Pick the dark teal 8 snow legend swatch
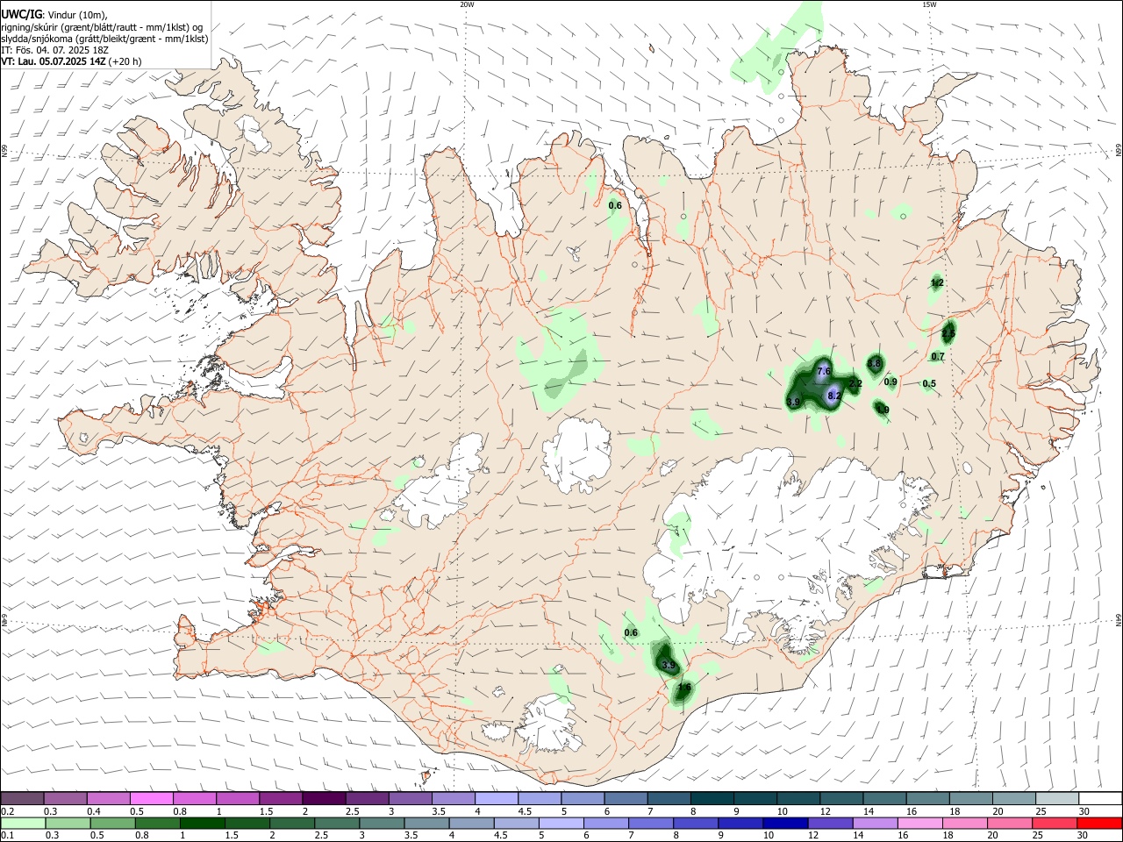Viewport: 1123px width, 842px height. pos(712,798)
